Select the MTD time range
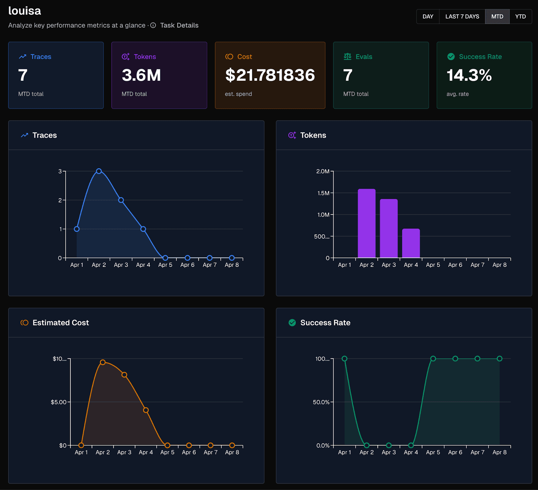 click(x=497, y=16)
